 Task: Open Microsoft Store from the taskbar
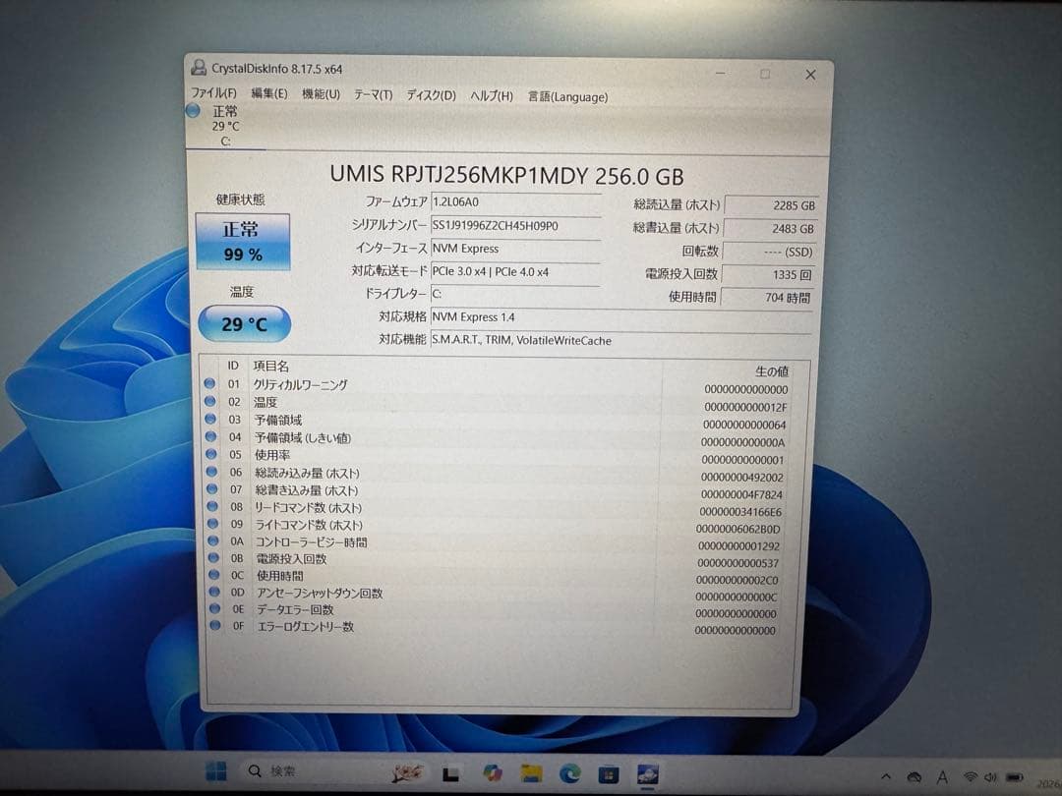pos(609,773)
